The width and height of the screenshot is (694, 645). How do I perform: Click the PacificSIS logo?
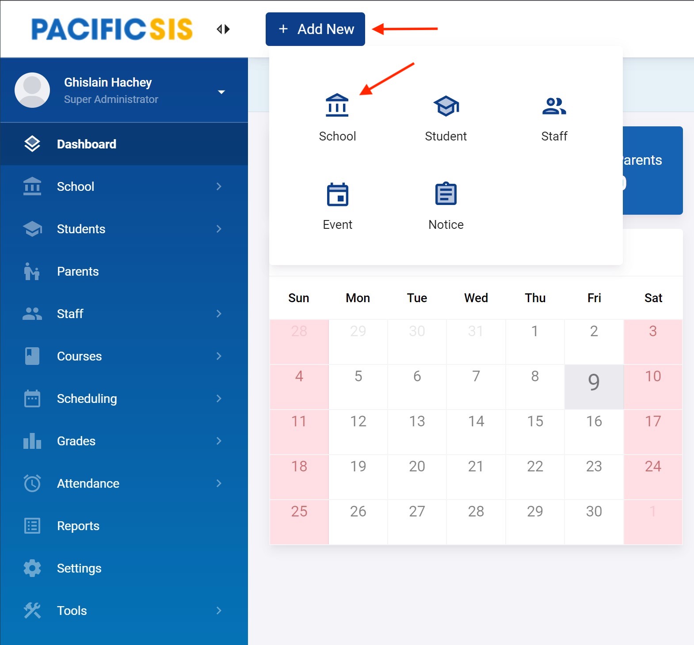(112, 29)
